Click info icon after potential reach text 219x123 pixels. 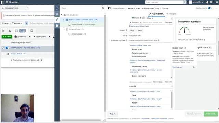point(205,40)
